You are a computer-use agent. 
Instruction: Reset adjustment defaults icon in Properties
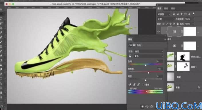point(152,106)
